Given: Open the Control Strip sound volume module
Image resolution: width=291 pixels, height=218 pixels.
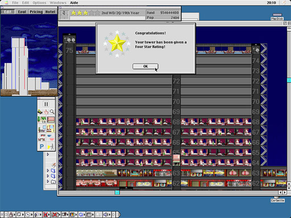Looking at the screenshot, I should point(107,215).
